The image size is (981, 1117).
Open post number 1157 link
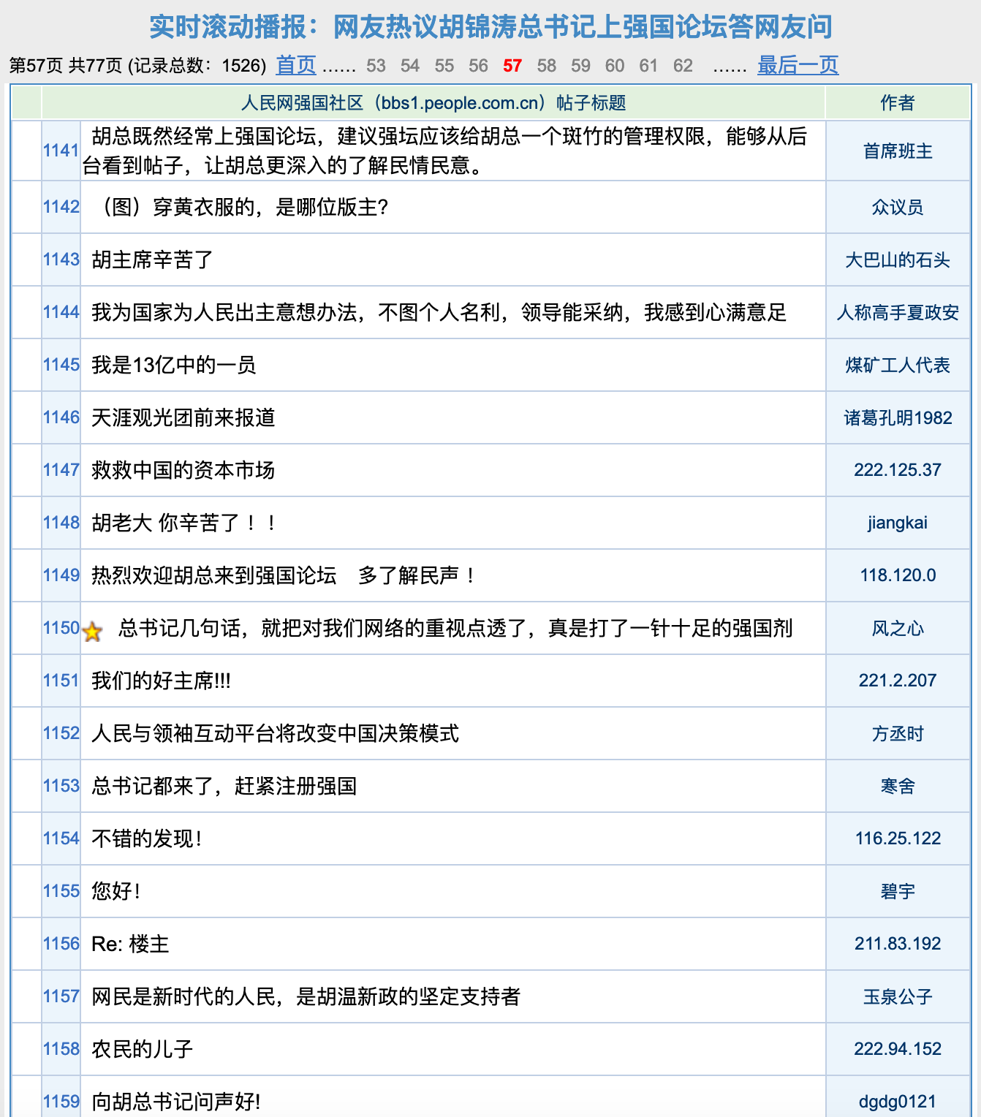click(61, 996)
